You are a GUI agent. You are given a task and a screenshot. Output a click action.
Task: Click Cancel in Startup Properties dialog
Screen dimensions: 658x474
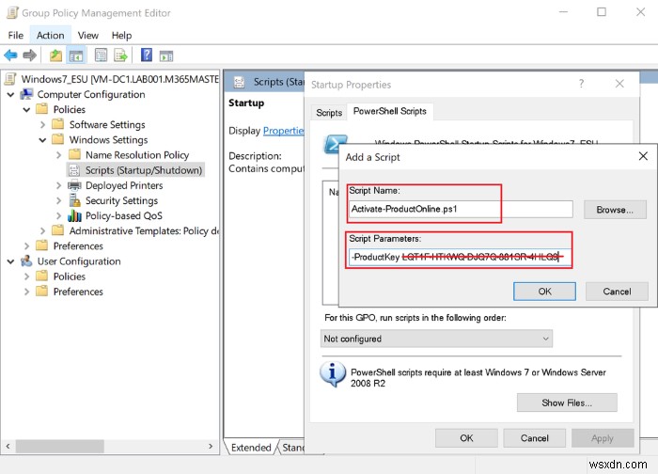(x=535, y=438)
